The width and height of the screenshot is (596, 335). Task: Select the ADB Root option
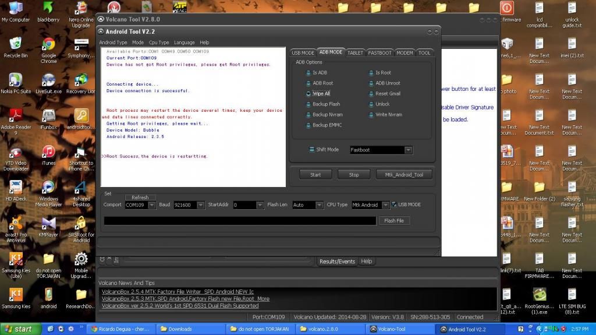coord(309,83)
